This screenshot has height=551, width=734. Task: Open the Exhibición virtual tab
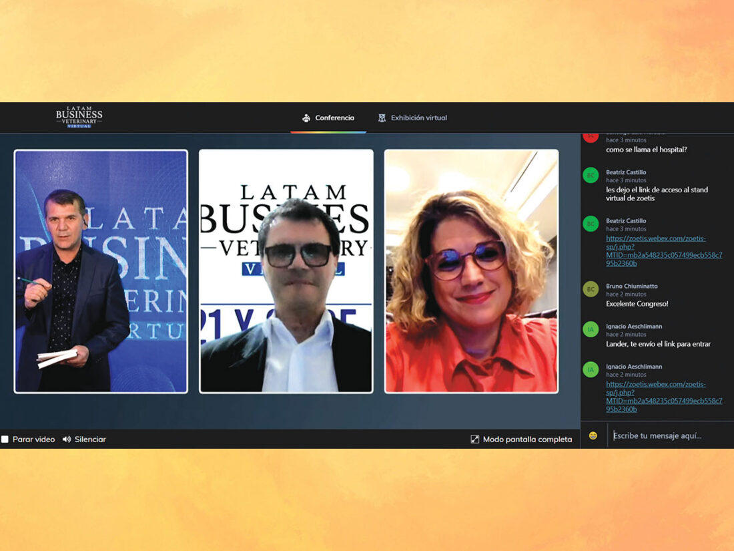click(418, 118)
